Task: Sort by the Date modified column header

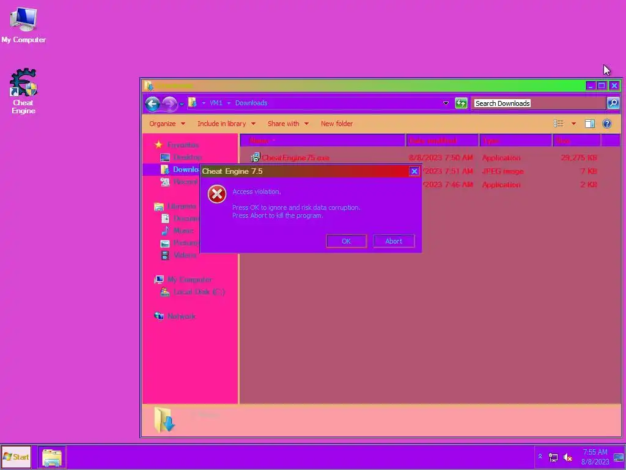Action: 443,141
